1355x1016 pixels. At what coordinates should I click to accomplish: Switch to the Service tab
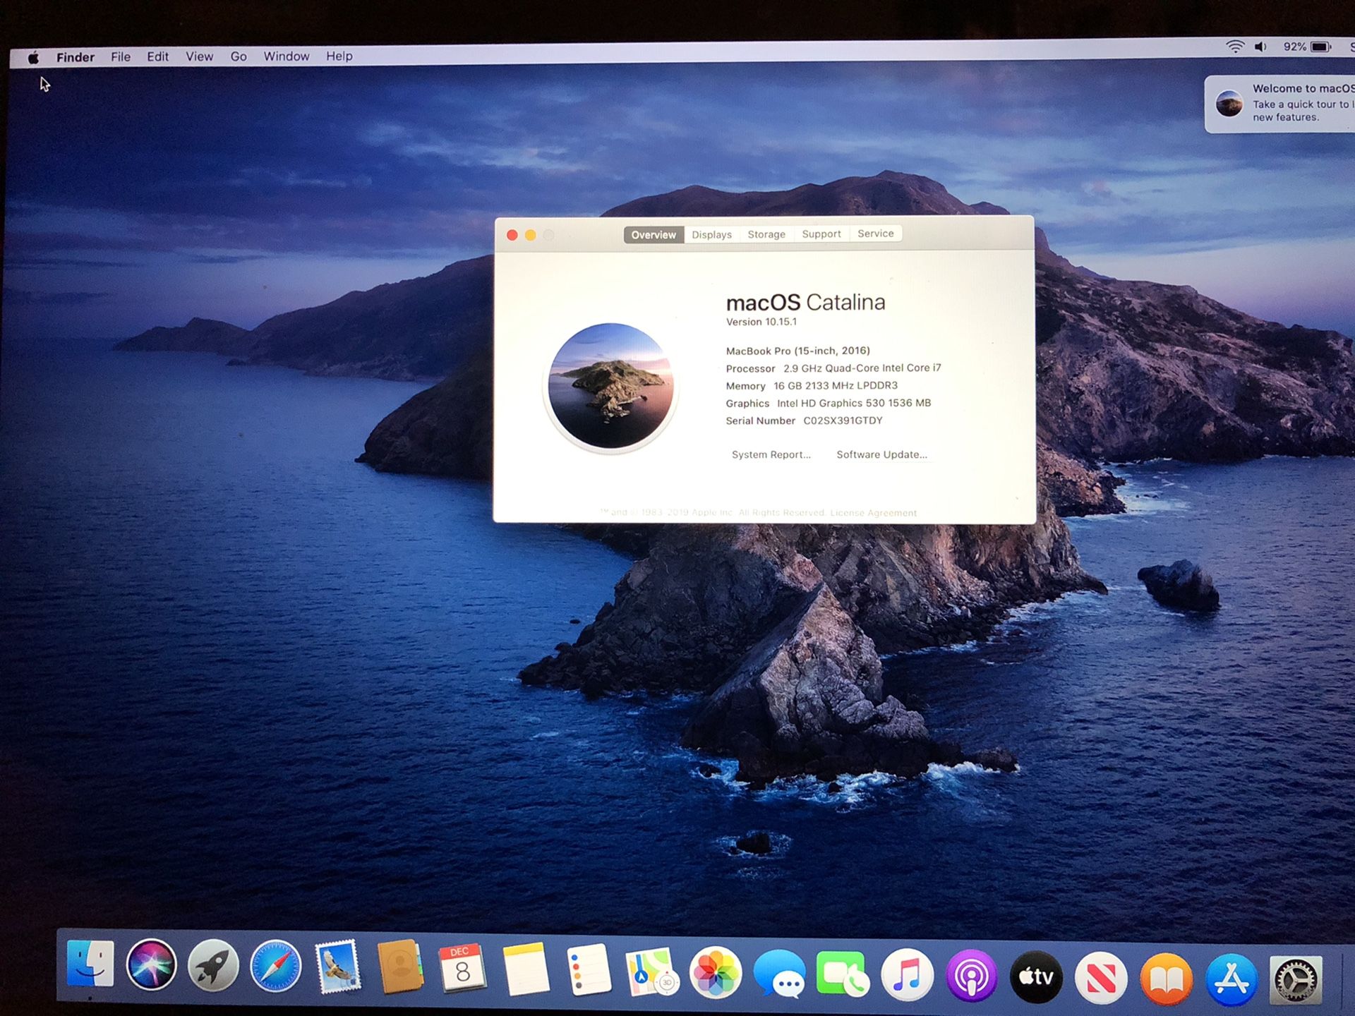pos(876,234)
